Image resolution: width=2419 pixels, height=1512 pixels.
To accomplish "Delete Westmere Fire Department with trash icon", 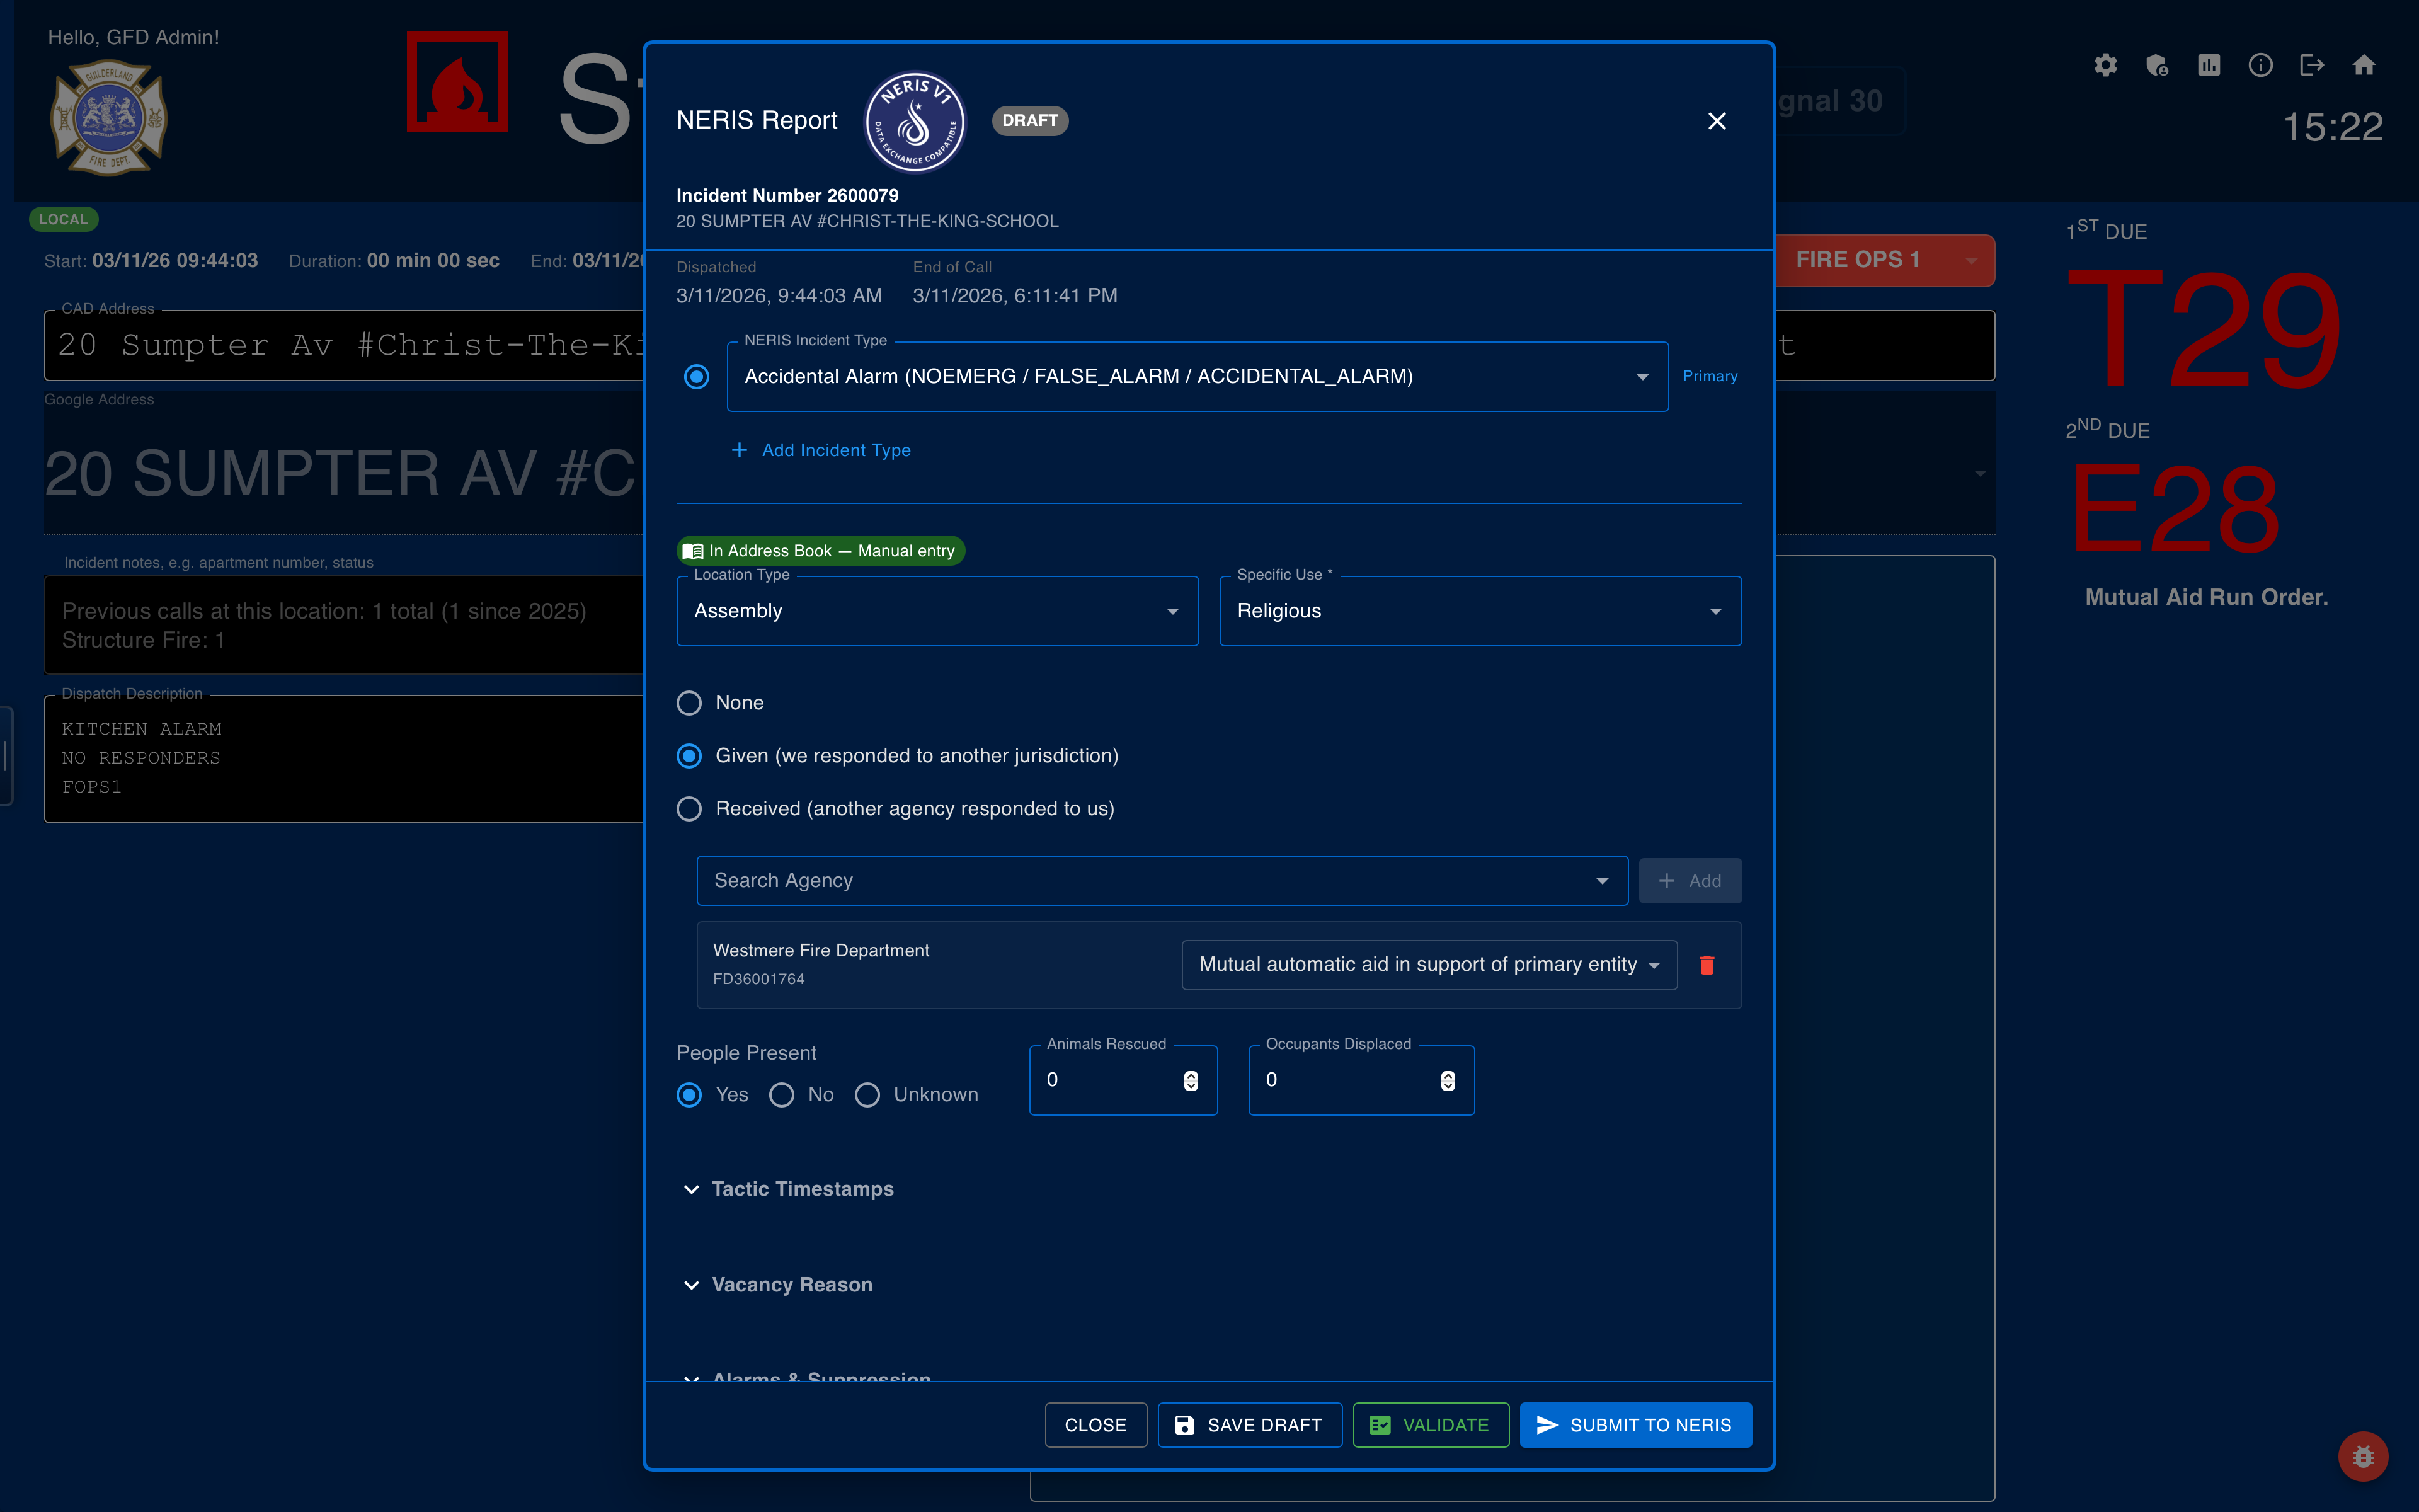I will point(1707,965).
